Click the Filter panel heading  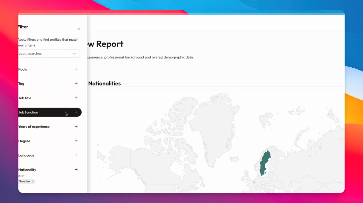point(23,27)
